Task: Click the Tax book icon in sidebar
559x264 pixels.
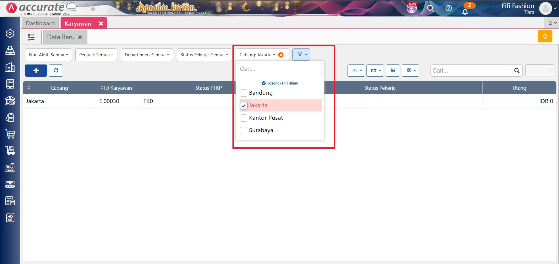Action: [10, 201]
